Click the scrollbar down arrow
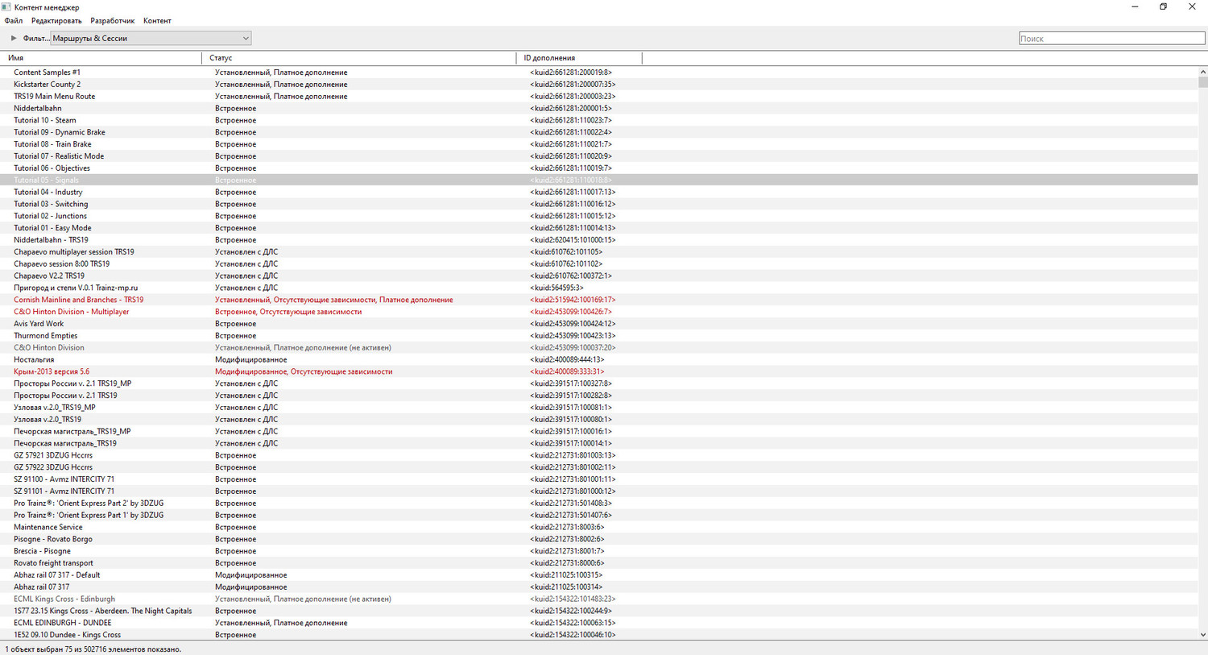 1202,635
